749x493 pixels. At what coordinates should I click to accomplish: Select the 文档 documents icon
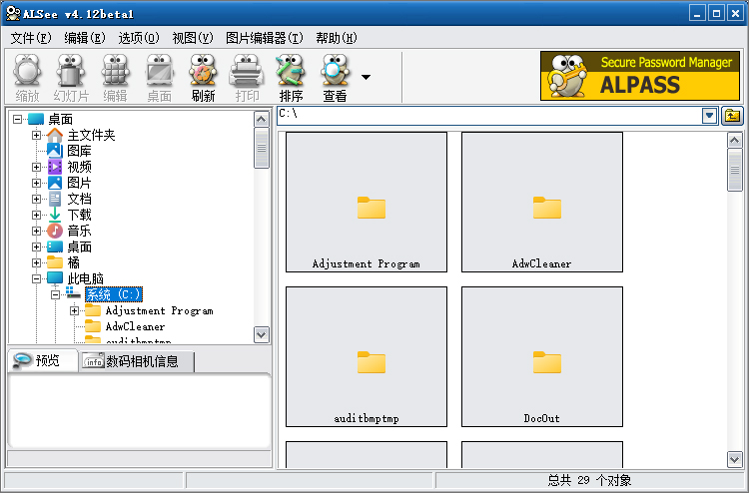pos(55,199)
